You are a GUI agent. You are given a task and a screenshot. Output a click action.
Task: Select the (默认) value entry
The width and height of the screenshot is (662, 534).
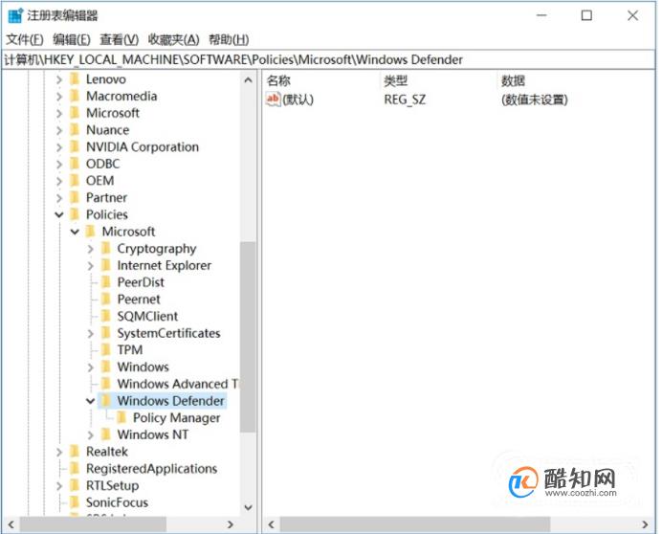point(298,100)
